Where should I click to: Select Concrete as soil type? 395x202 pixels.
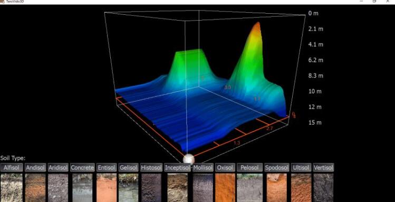click(x=83, y=168)
